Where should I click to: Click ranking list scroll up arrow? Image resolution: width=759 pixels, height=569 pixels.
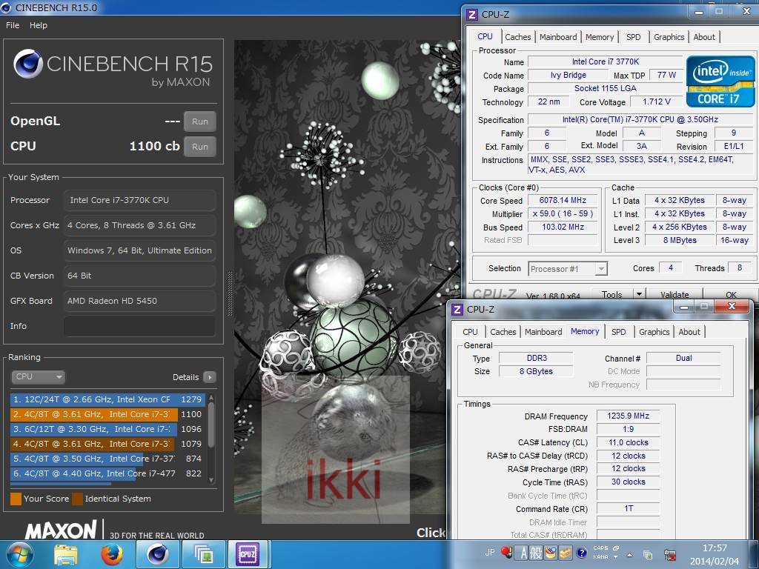pyautogui.click(x=211, y=397)
